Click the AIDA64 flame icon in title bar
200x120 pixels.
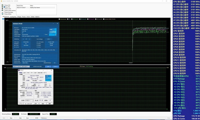(1, 1)
